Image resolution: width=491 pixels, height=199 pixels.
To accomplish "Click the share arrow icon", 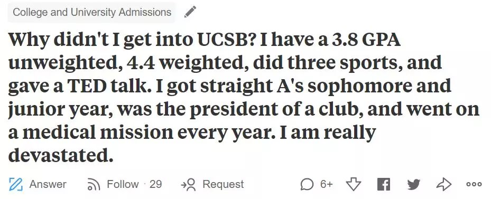I will [x=444, y=184].
